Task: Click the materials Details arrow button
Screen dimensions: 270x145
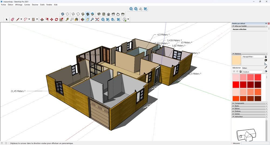Action: pyautogui.click(x=266, y=71)
